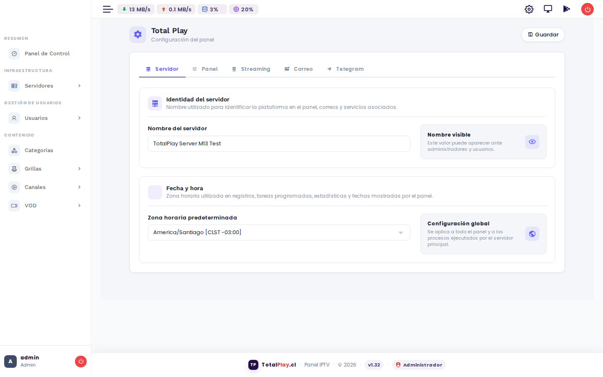This screenshot has width=603, height=377.
Task: Click the Panel IPTV footer text
Action: pyautogui.click(x=317, y=365)
